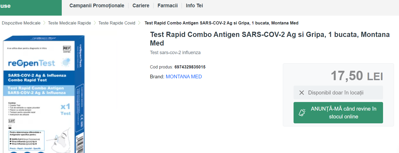
Task: Expand the chevron after Dispozitive Medicale
Action: point(44,23)
